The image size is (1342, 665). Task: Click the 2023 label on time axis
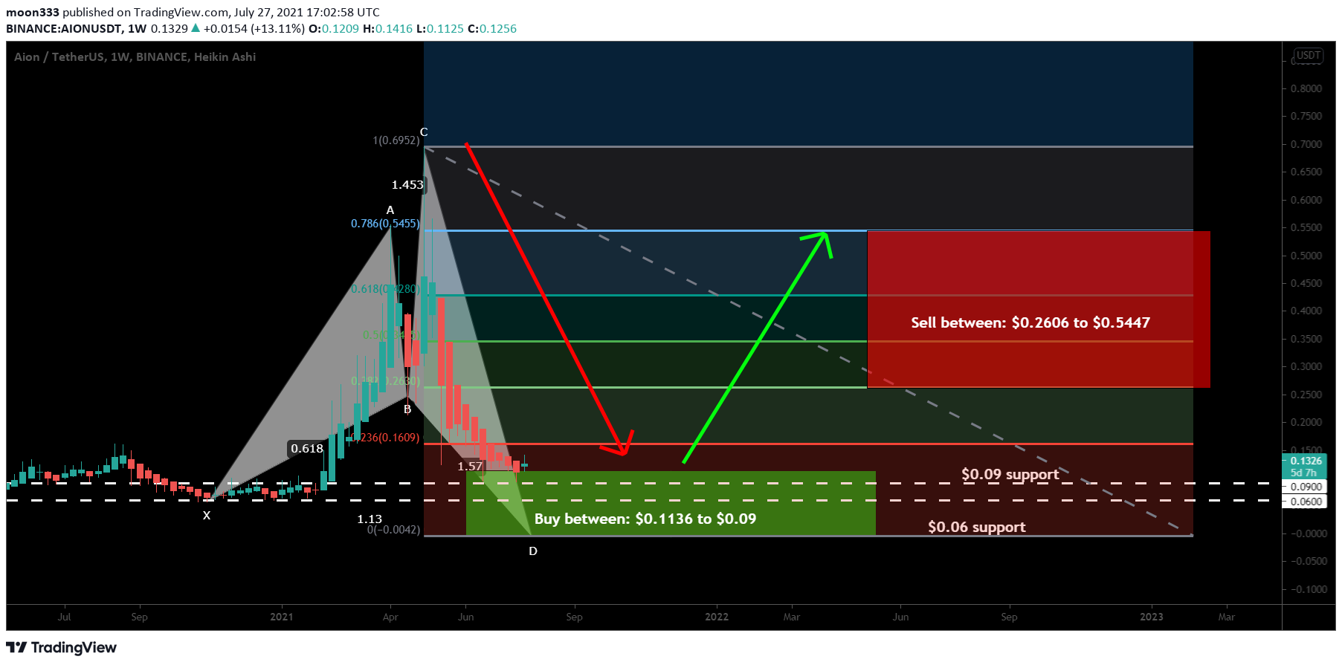coord(1152,617)
